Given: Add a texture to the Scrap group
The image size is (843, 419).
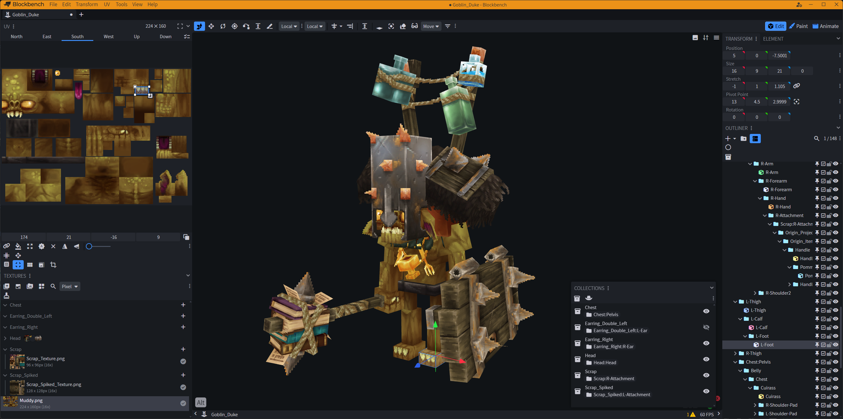Looking at the screenshot, I should coord(183,349).
